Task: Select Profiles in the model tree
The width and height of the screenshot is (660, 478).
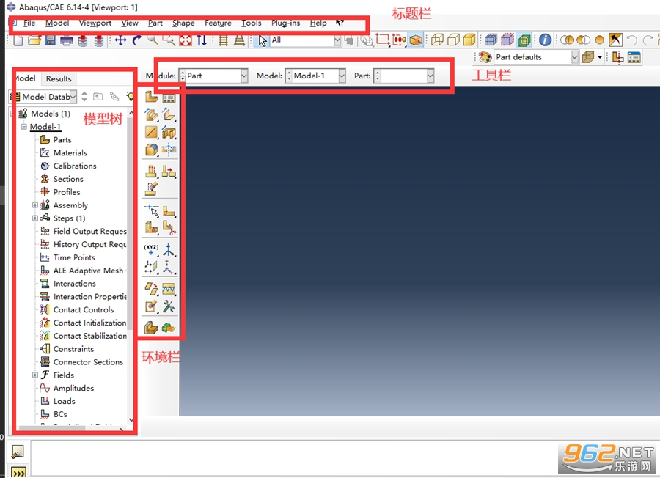Action: [x=67, y=192]
